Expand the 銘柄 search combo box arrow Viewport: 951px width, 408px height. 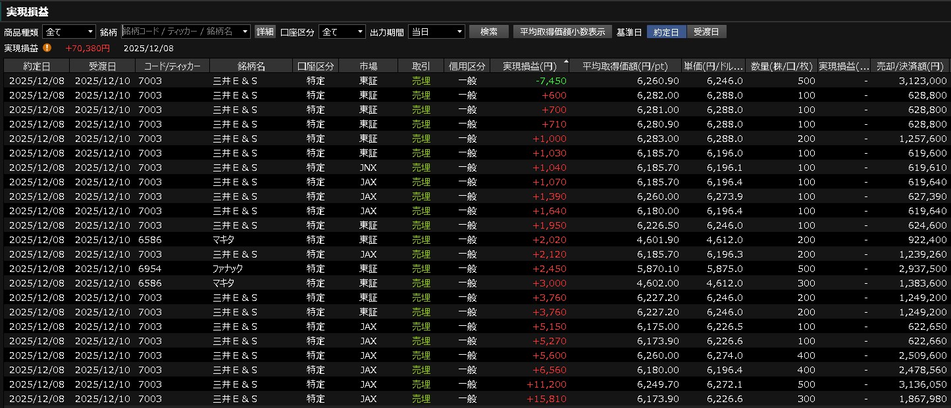point(245,32)
